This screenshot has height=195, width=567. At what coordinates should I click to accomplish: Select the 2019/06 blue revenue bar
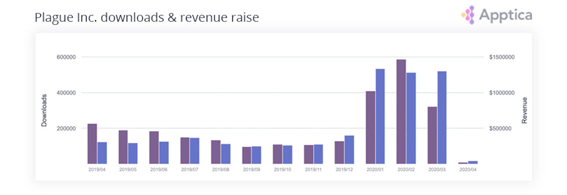coord(164,153)
